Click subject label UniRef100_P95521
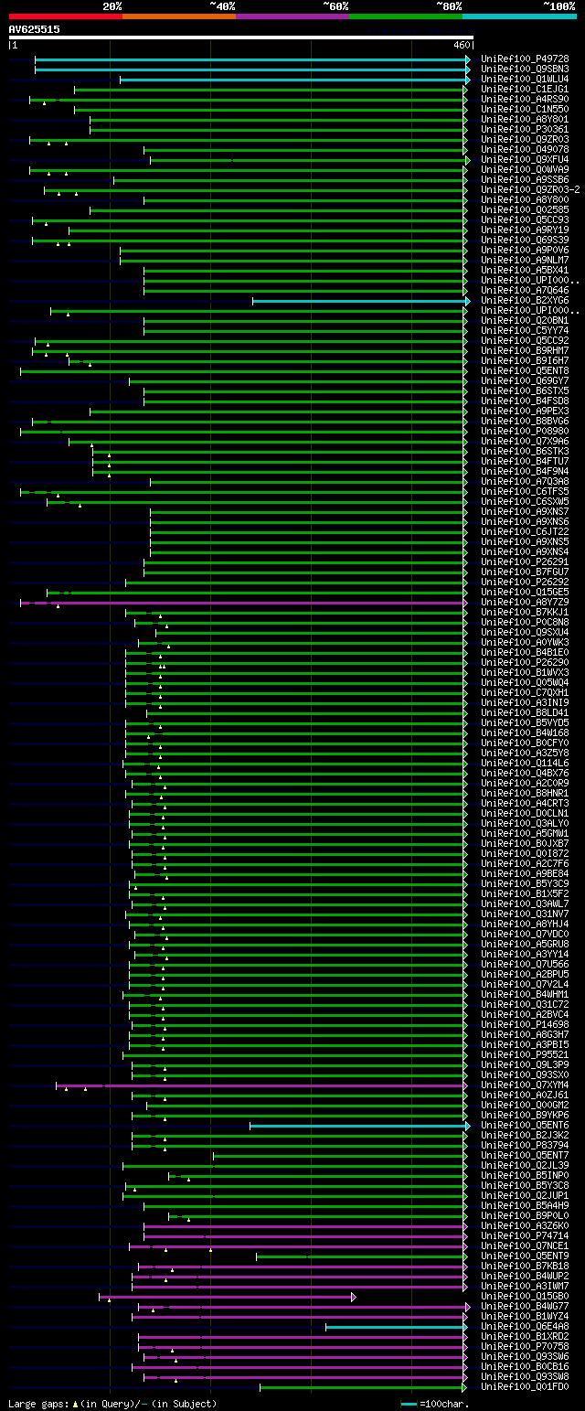This screenshot has height=1411, width=585. [525, 1054]
